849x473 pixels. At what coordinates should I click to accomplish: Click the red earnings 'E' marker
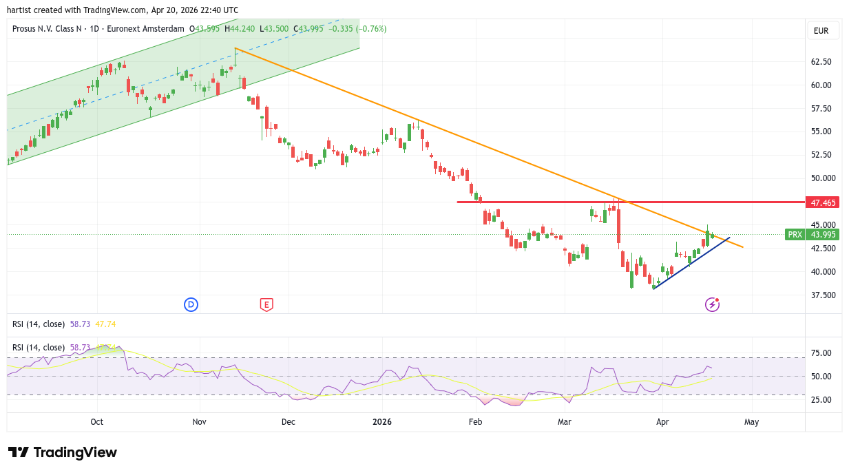pyautogui.click(x=266, y=304)
